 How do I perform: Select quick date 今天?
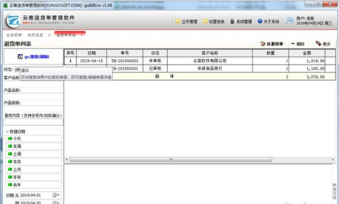pyautogui.click(x=33, y=139)
